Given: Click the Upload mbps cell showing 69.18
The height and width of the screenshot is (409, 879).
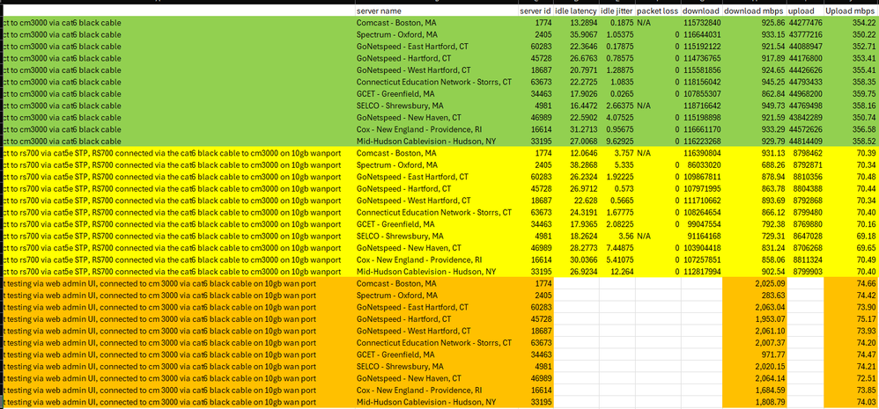Looking at the screenshot, I should tap(852, 237).
